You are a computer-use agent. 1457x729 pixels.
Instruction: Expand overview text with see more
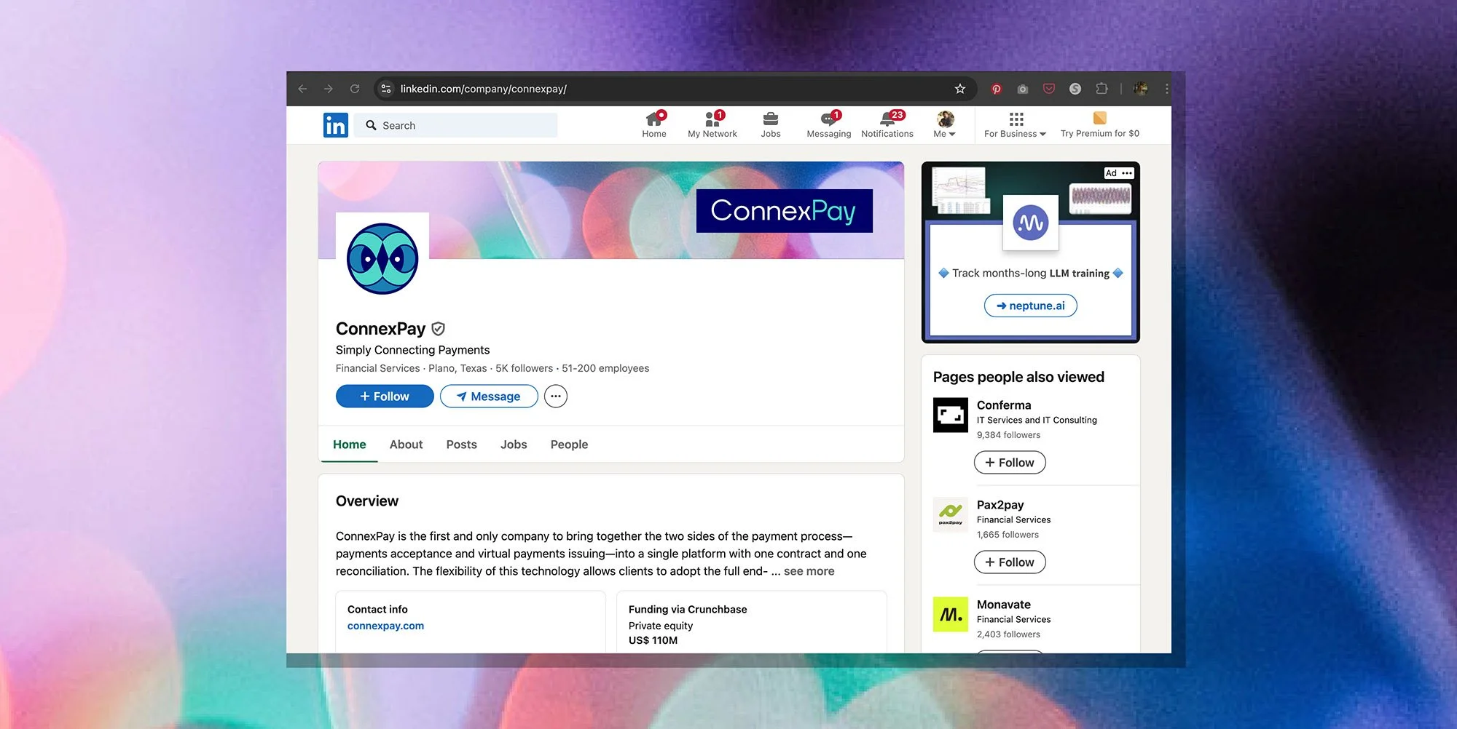tap(809, 571)
